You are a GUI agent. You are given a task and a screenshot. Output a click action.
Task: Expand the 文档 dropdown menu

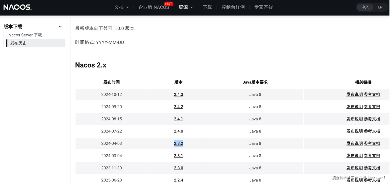pos(122,7)
